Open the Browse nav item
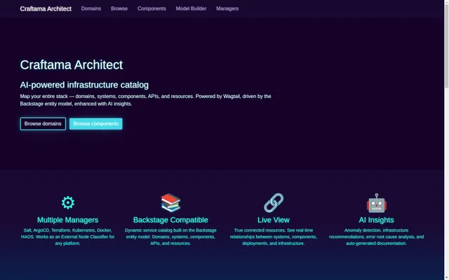 [x=119, y=8]
